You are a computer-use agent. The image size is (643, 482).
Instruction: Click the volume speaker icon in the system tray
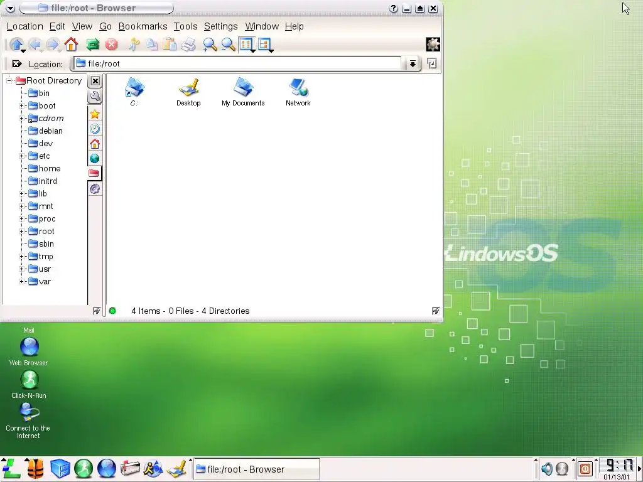[547, 468]
